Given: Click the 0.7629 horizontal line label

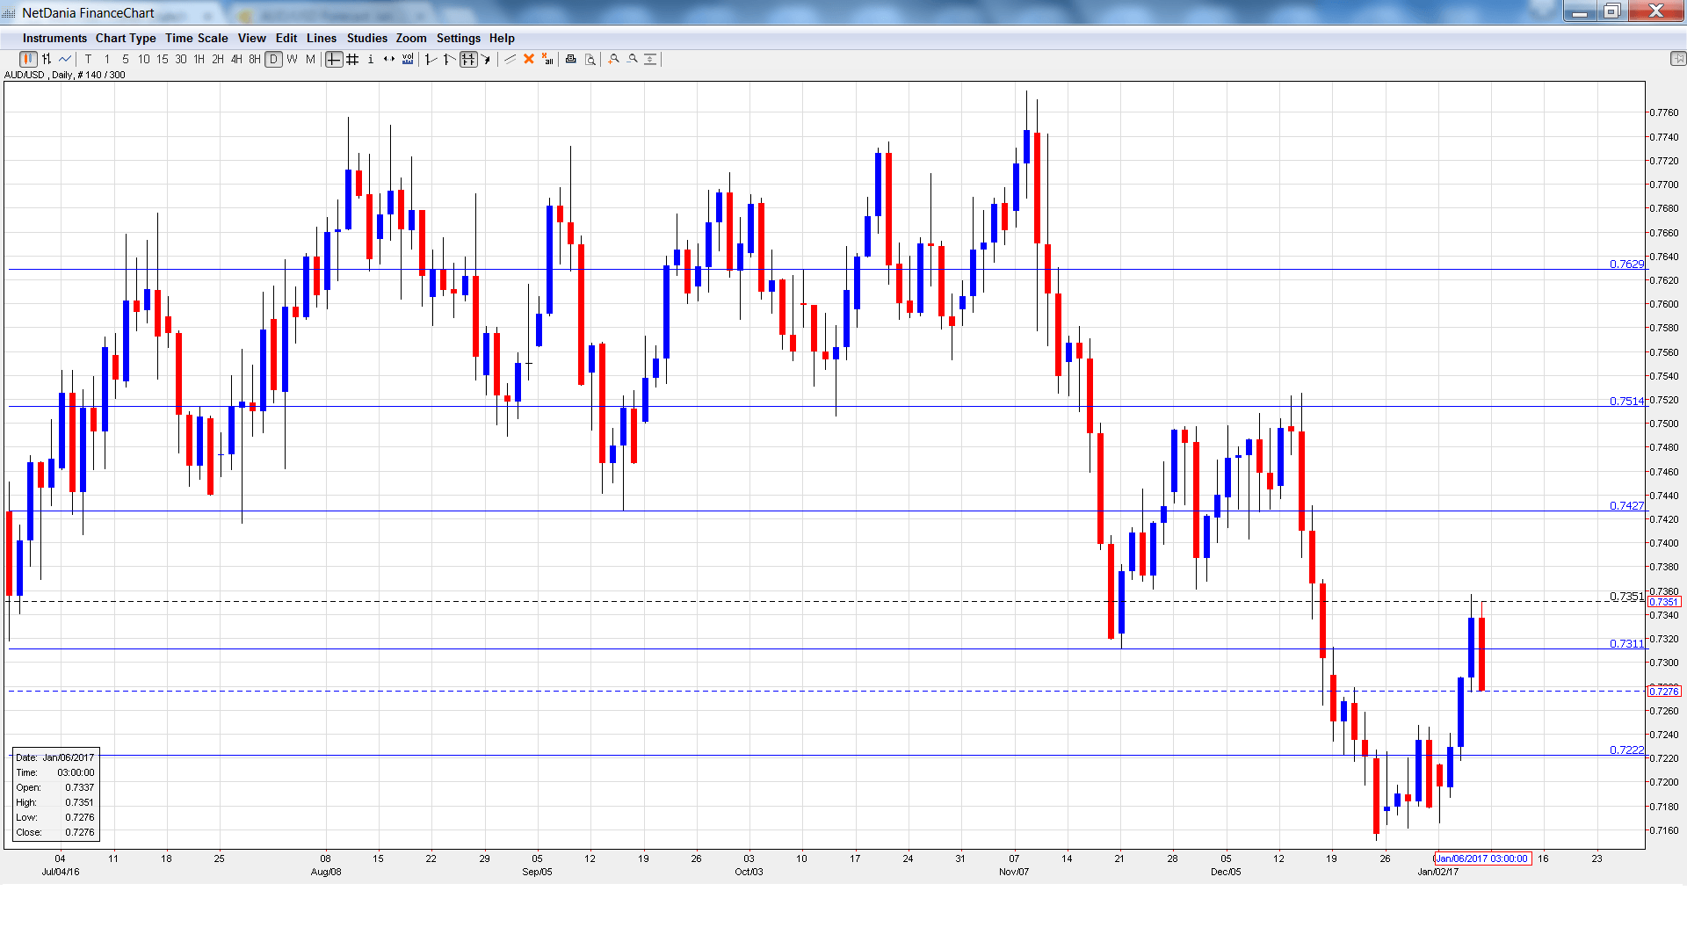Looking at the screenshot, I should tap(1625, 264).
